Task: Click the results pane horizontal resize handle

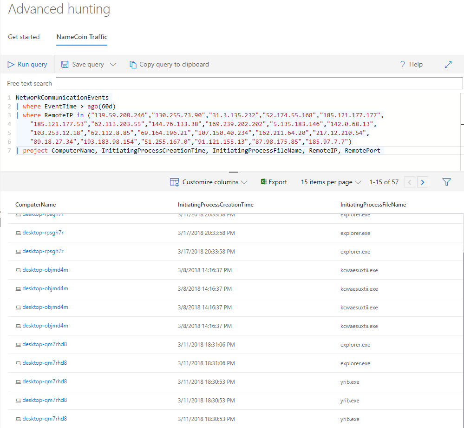Action: [x=234, y=172]
